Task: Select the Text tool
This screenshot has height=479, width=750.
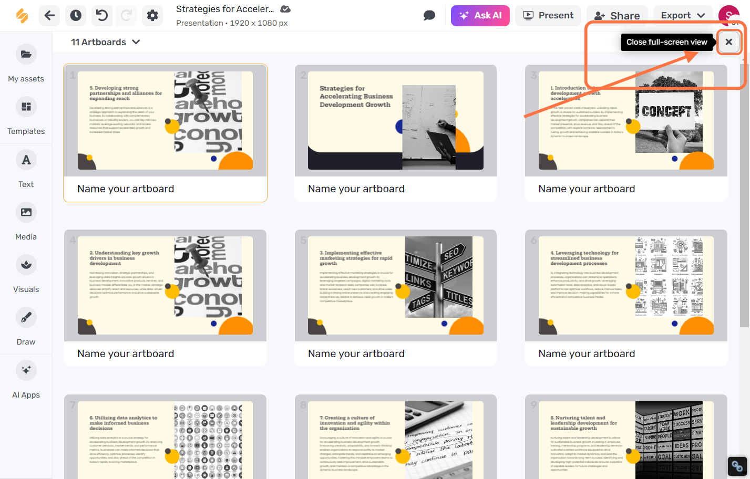Action: (26, 169)
